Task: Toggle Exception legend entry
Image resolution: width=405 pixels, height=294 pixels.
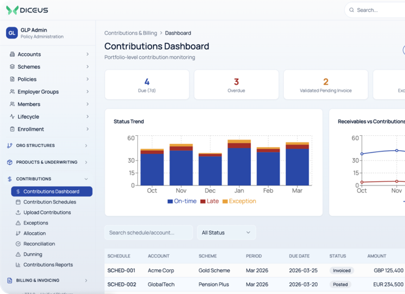Action: (x=239, y=201)
